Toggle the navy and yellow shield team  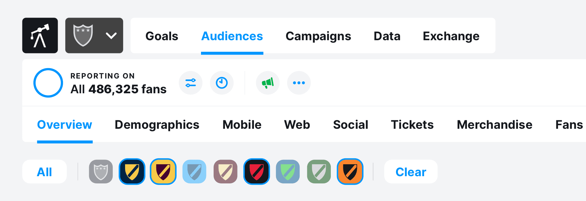tap(132, 172)
